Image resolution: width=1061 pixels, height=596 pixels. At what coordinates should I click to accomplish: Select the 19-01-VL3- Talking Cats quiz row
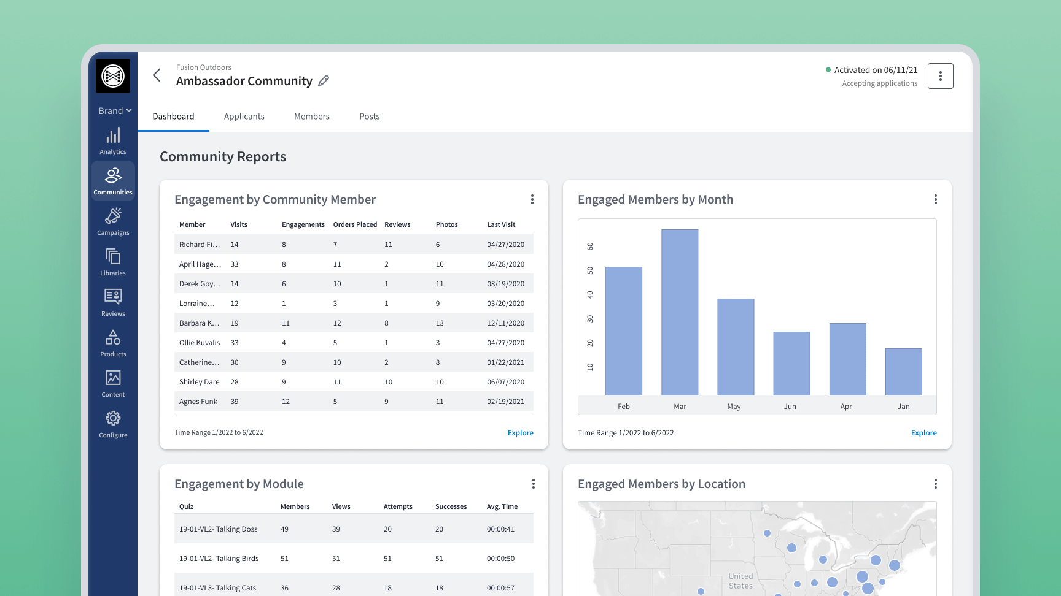click(x=354, y=584)
